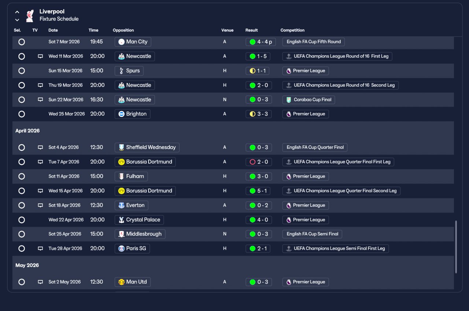
Task: Click Borussia Dortmund badge on 7 Apr row
Action: pos(122,162)
